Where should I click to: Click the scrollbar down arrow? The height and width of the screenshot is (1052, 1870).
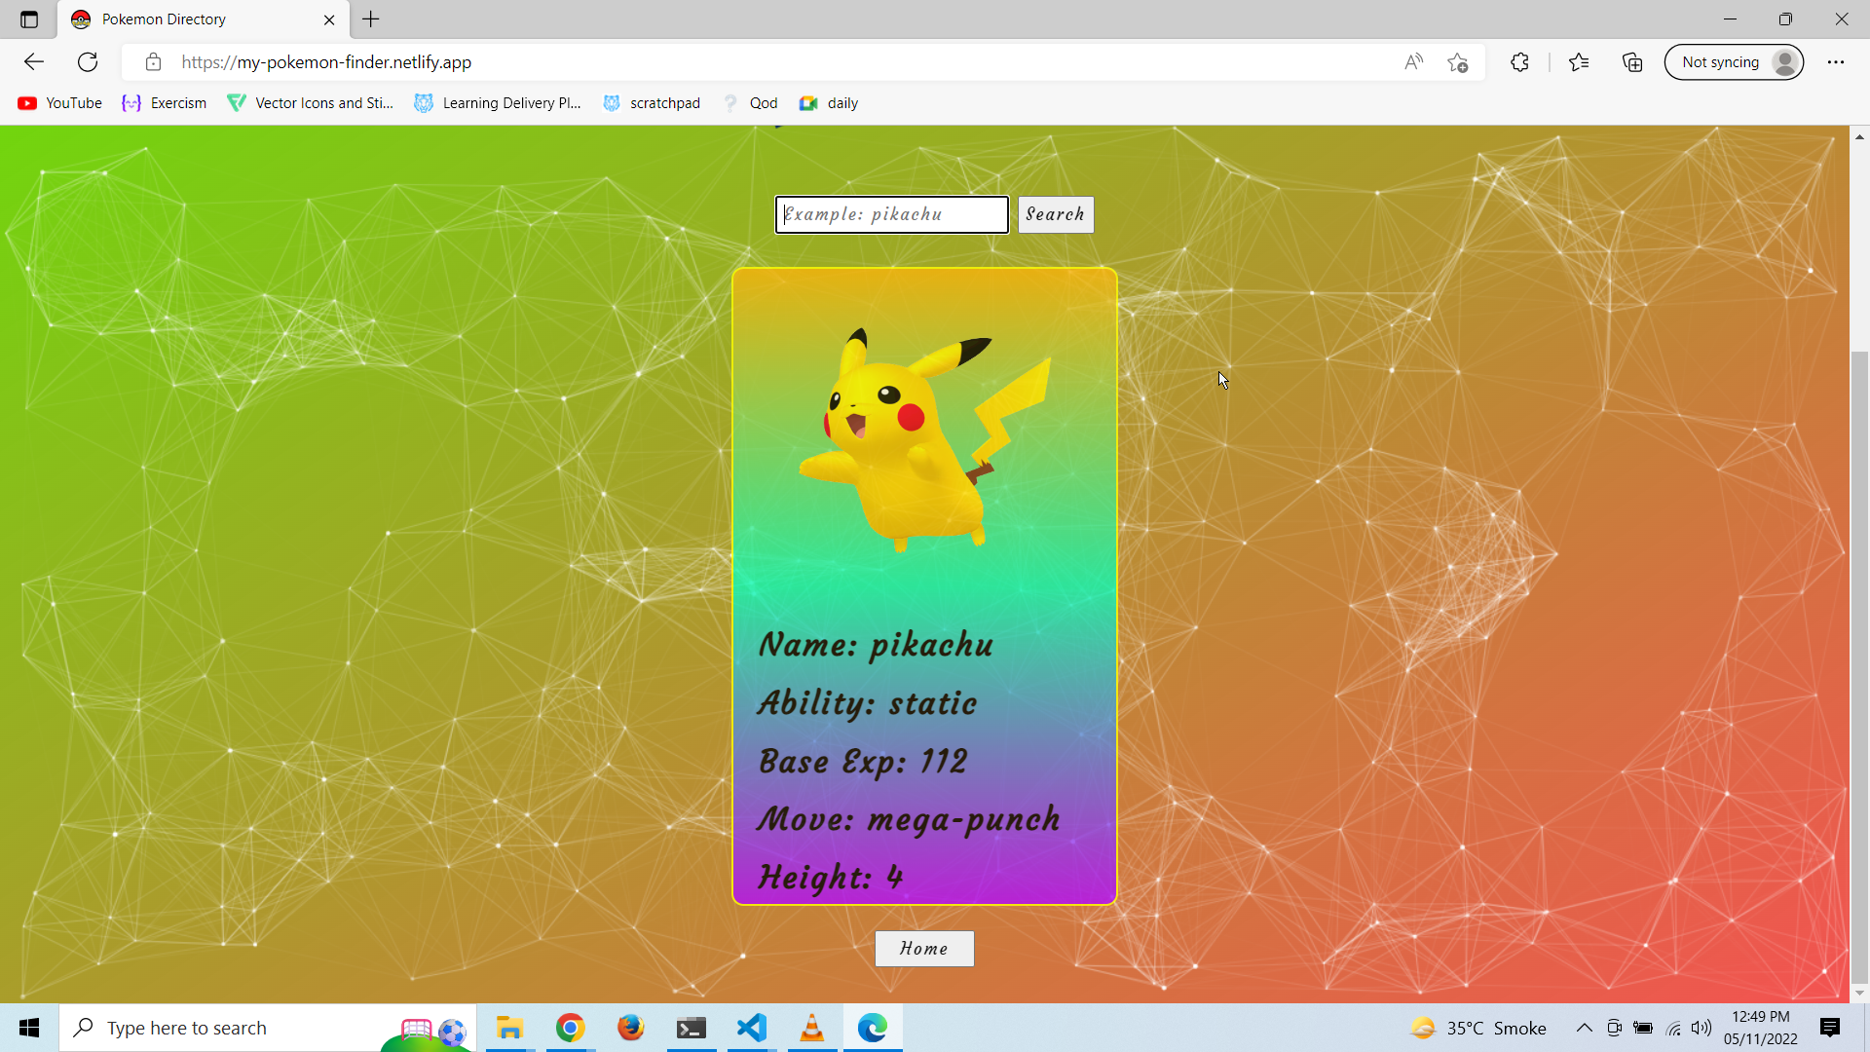click(x=1859, y=994)
